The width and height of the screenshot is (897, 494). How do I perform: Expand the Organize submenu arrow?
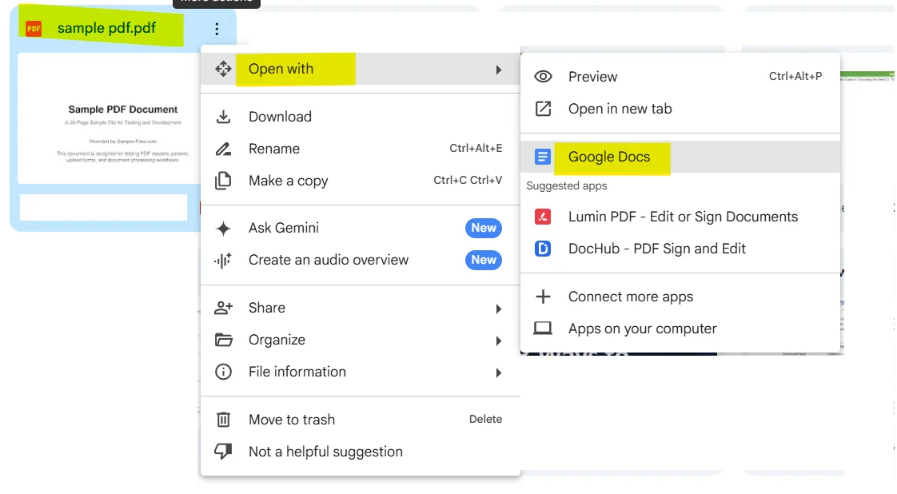pyautogui.click(x=498, y=341)
